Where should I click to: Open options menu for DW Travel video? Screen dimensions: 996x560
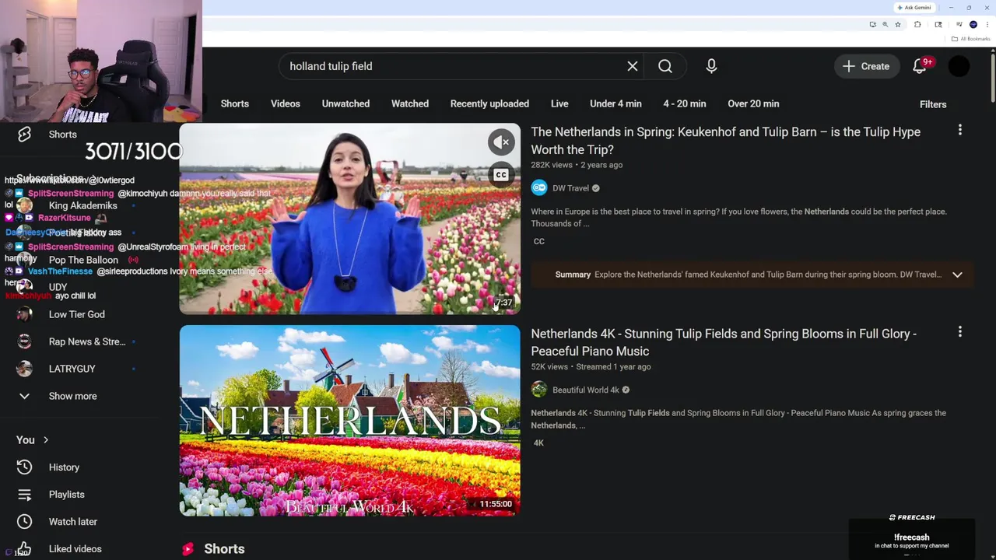[x=960, y=131]
